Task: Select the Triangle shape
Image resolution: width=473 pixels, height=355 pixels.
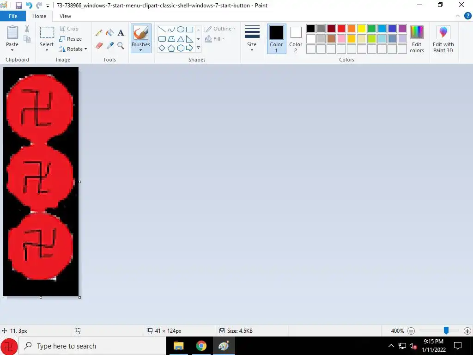Action: pyautogui.click(x=181, y=39)
